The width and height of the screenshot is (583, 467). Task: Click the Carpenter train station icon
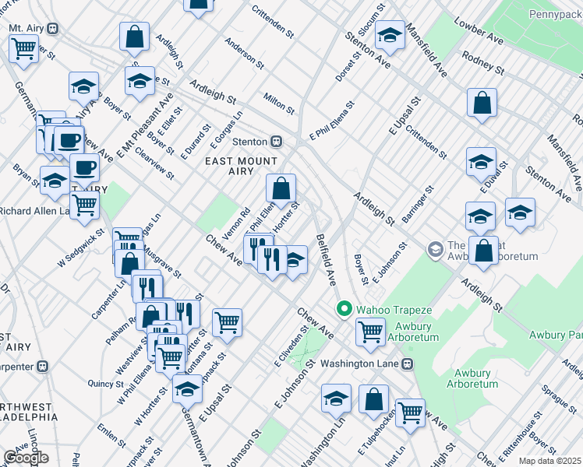pyautogui.click(x=43, y=367)
